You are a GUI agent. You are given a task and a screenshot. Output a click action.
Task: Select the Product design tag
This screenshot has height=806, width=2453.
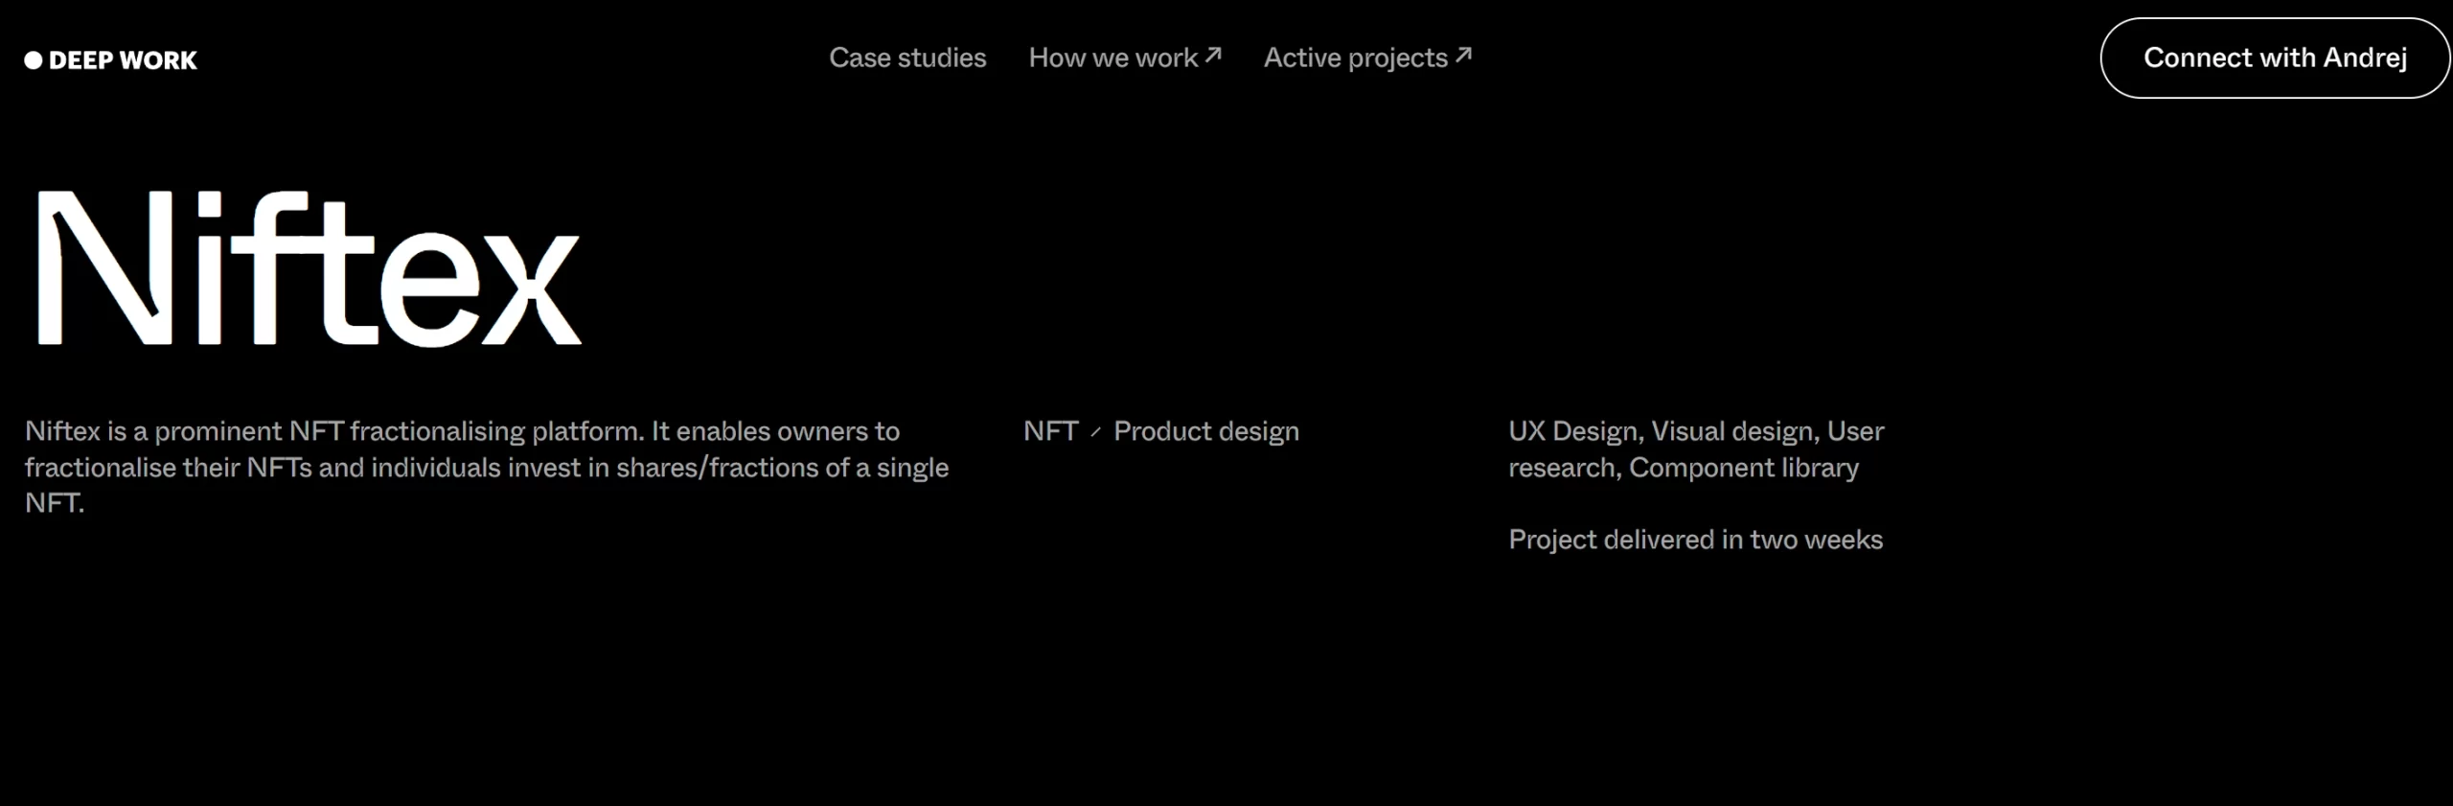[x=1205, y=431]
